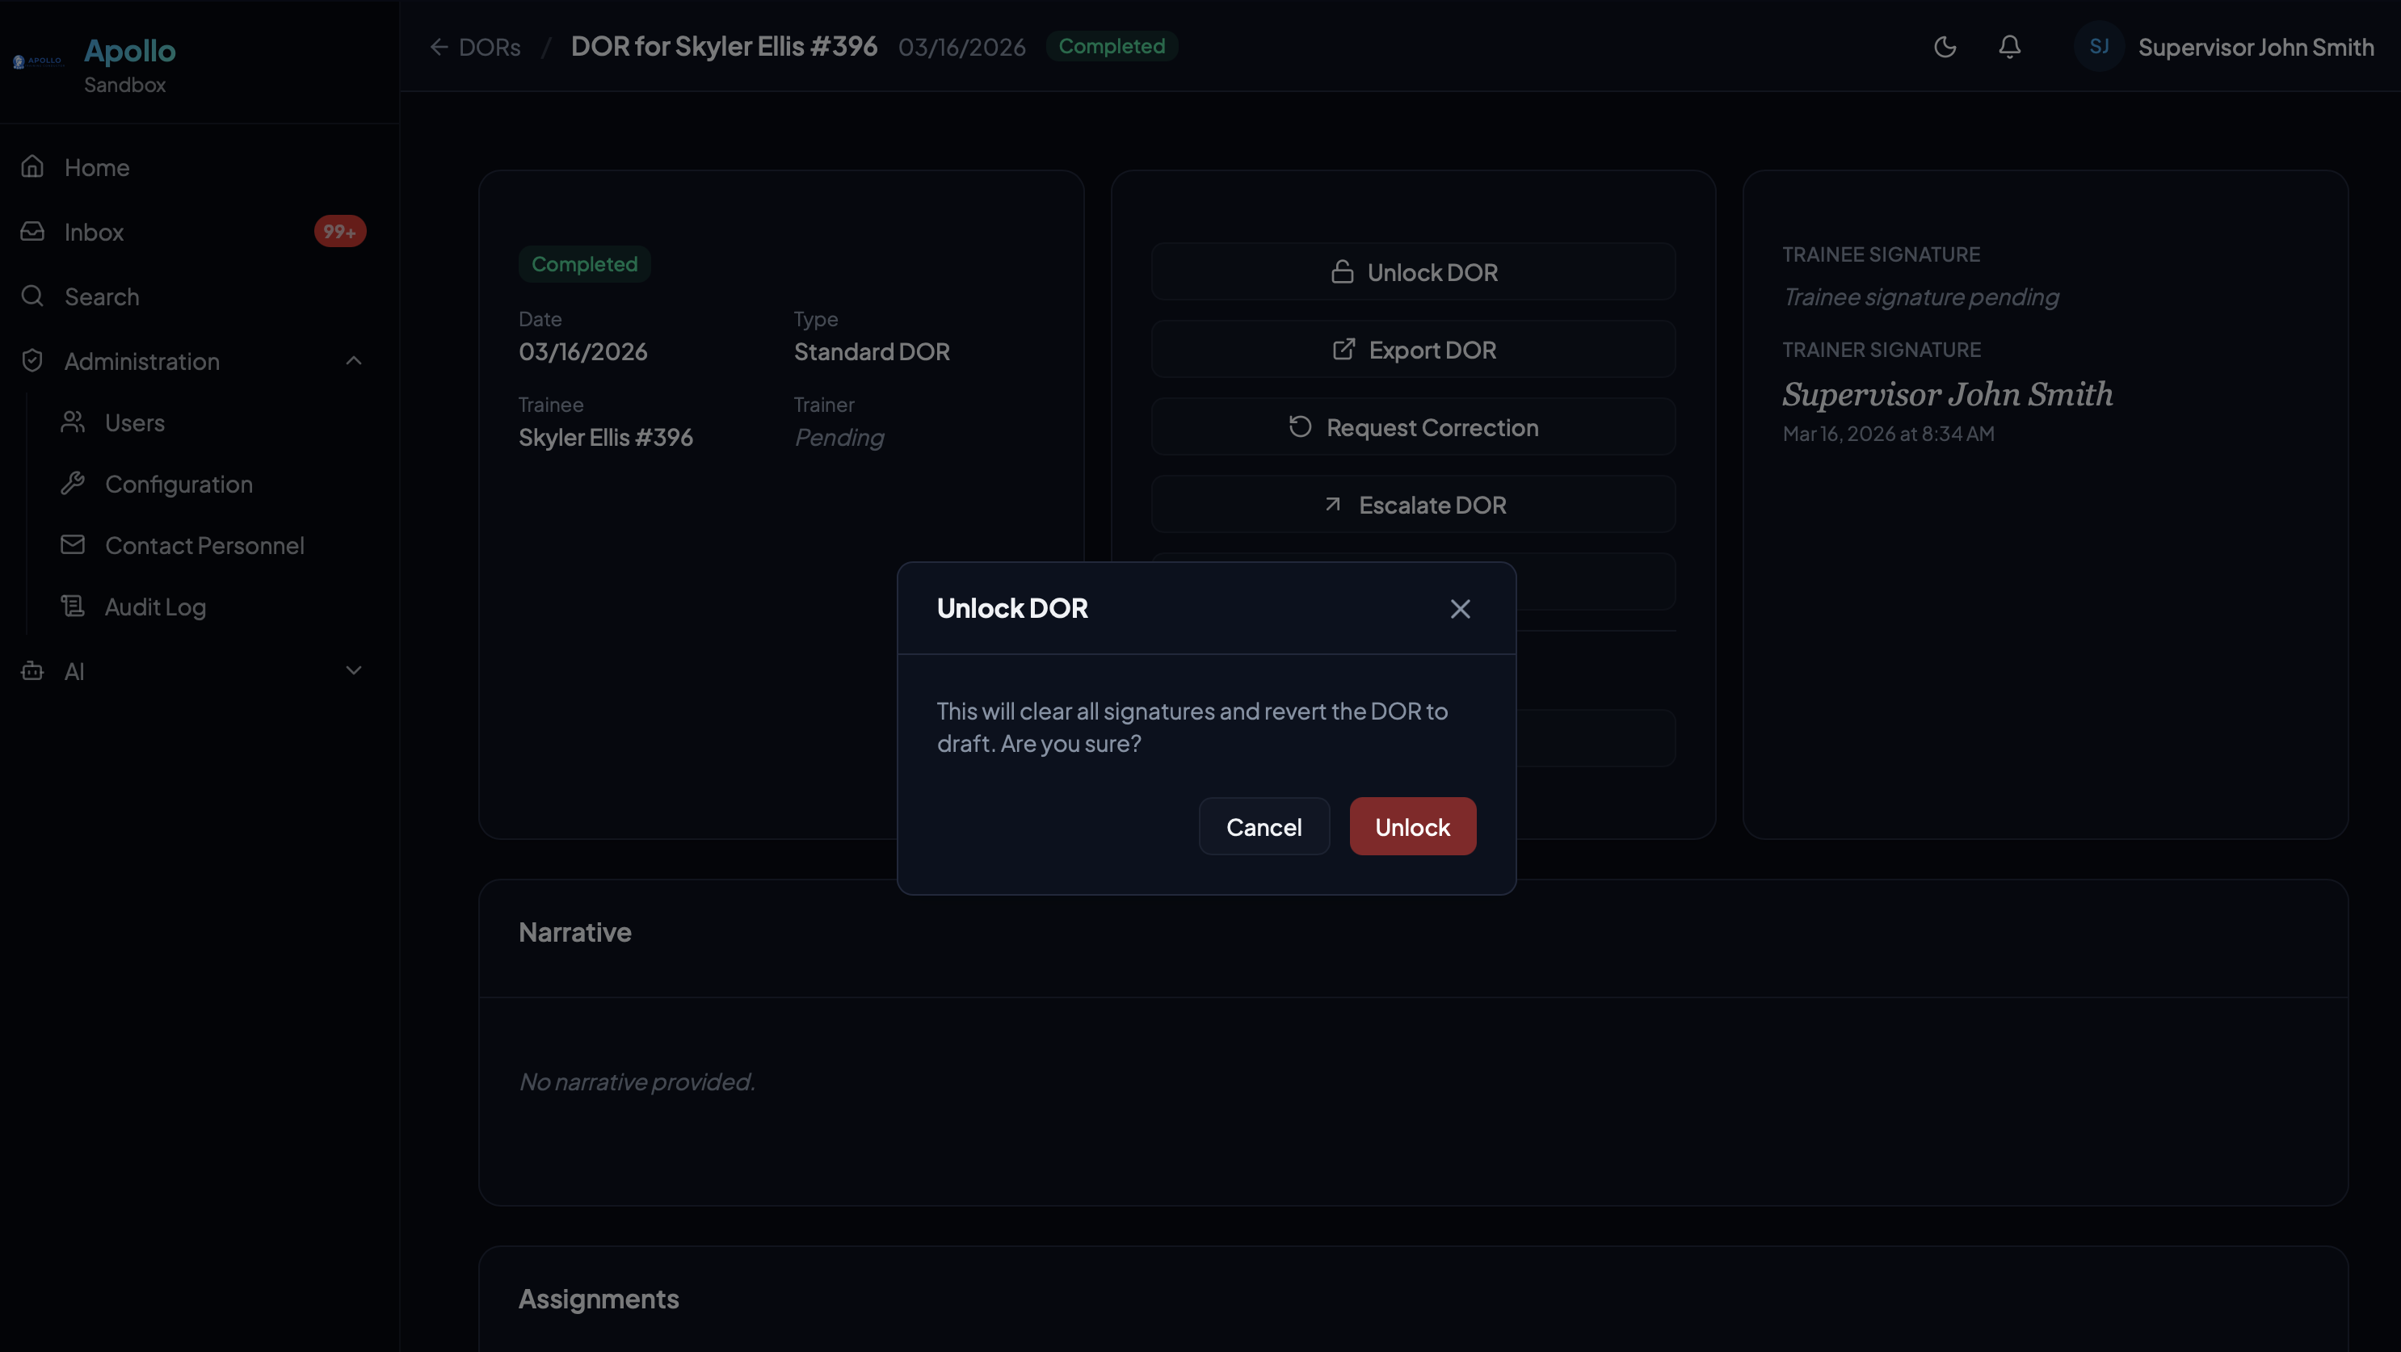Screen dimensions: 2401x1352
Task: Open Configuration via the wrench icon
Action: click(x=74, y=484)
